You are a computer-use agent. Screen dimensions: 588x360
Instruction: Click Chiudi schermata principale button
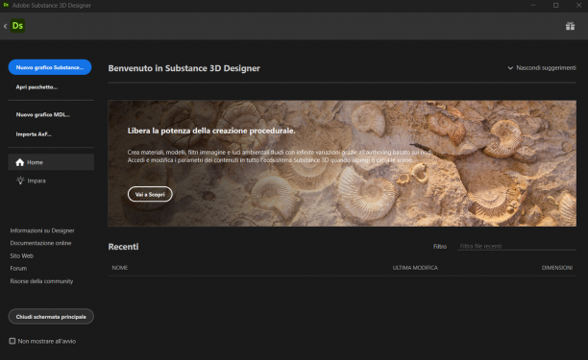[51, 317]
